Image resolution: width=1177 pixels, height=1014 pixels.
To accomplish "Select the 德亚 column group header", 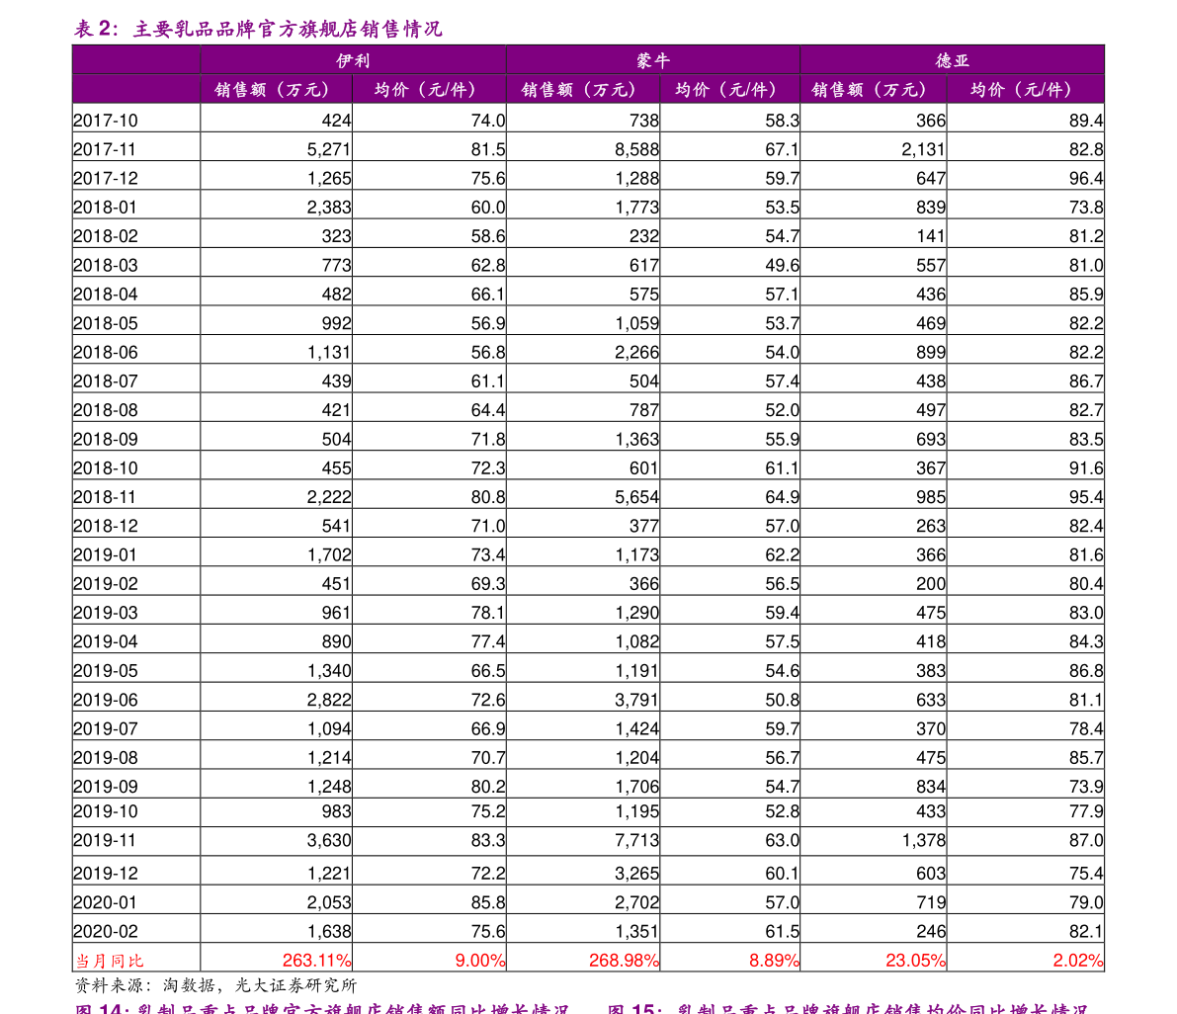I will [952, 61].
